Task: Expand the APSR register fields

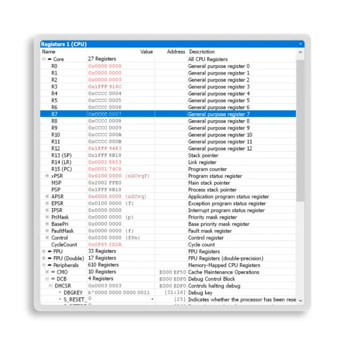Action: [47, 196]
